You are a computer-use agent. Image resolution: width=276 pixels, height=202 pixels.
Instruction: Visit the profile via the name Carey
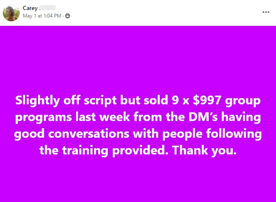[30, 8]
